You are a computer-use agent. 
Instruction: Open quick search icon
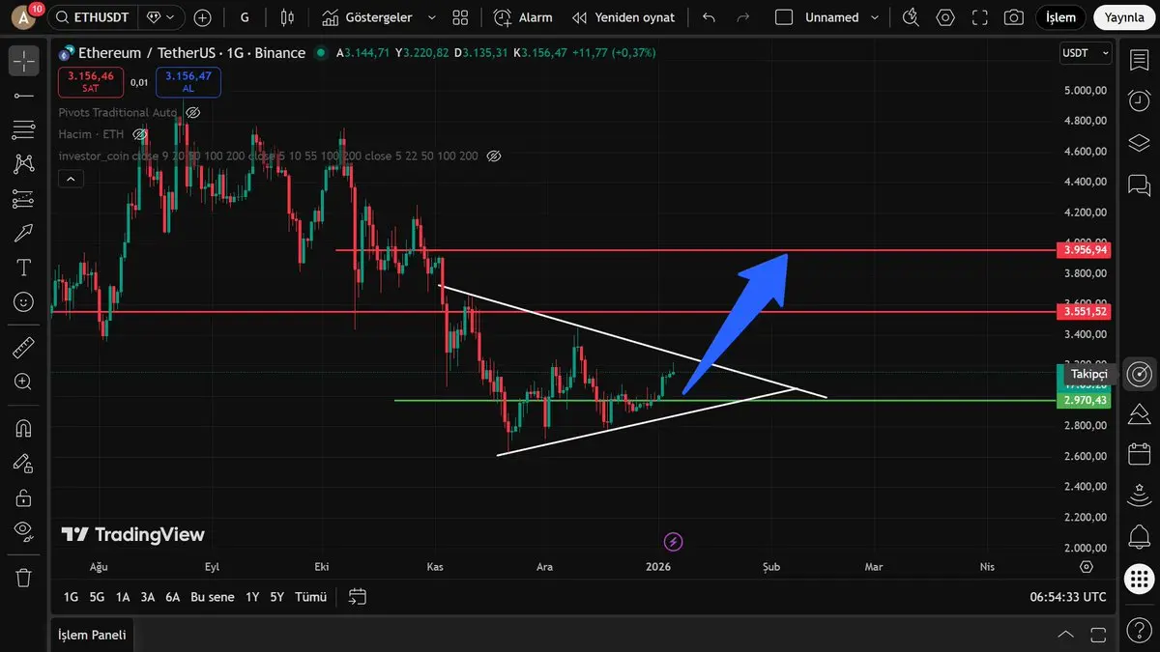pyautogui.click(x=911, y=17)
